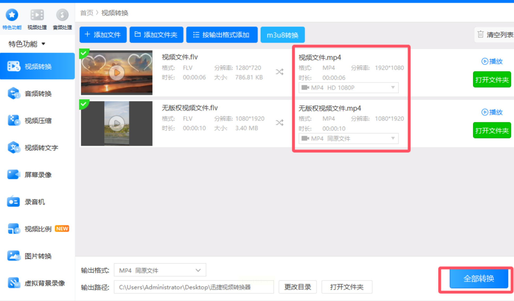The height and width of the screenshot is (301, 514).
Task: Click the 输出路径 input field
Action: click(x=193, y=287)
